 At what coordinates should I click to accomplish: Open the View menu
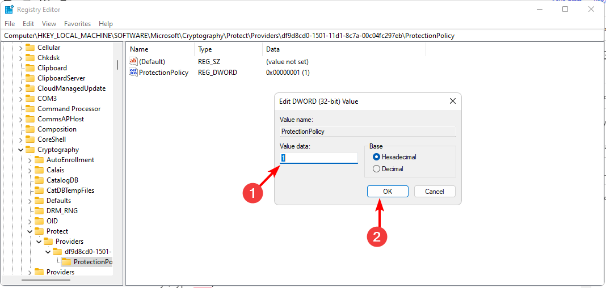49,24
